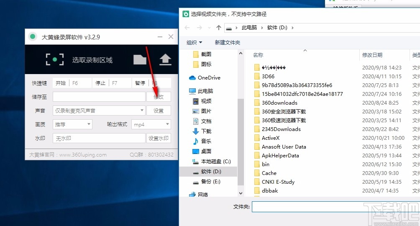Open recent locations dropdown arrow

[x=209, y=28]
